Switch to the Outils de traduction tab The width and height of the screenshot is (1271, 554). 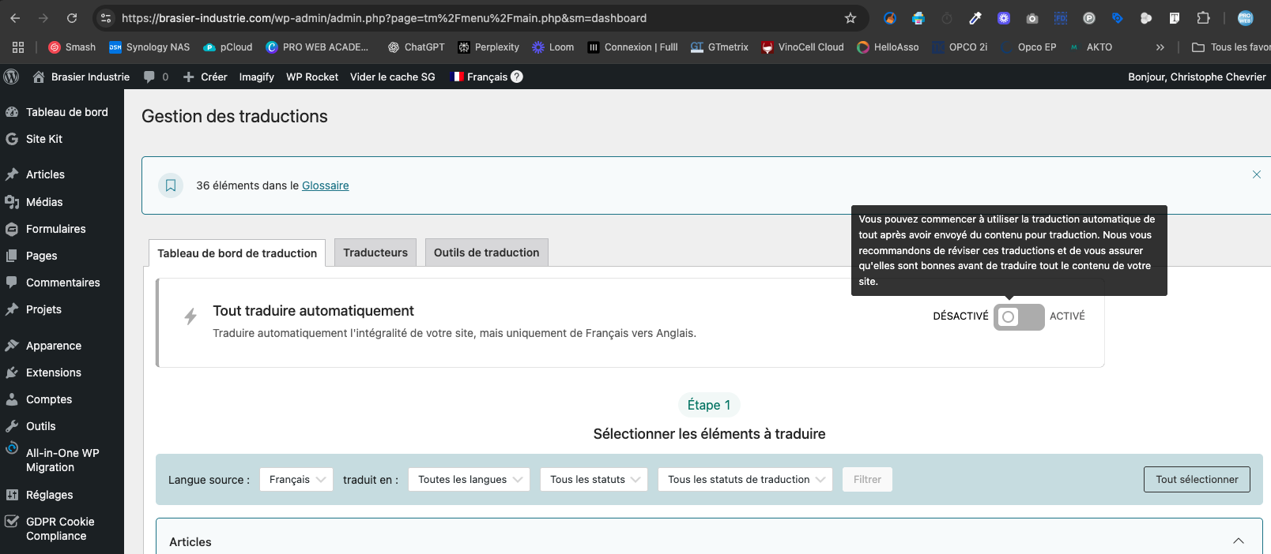click(x=486, y=253)
